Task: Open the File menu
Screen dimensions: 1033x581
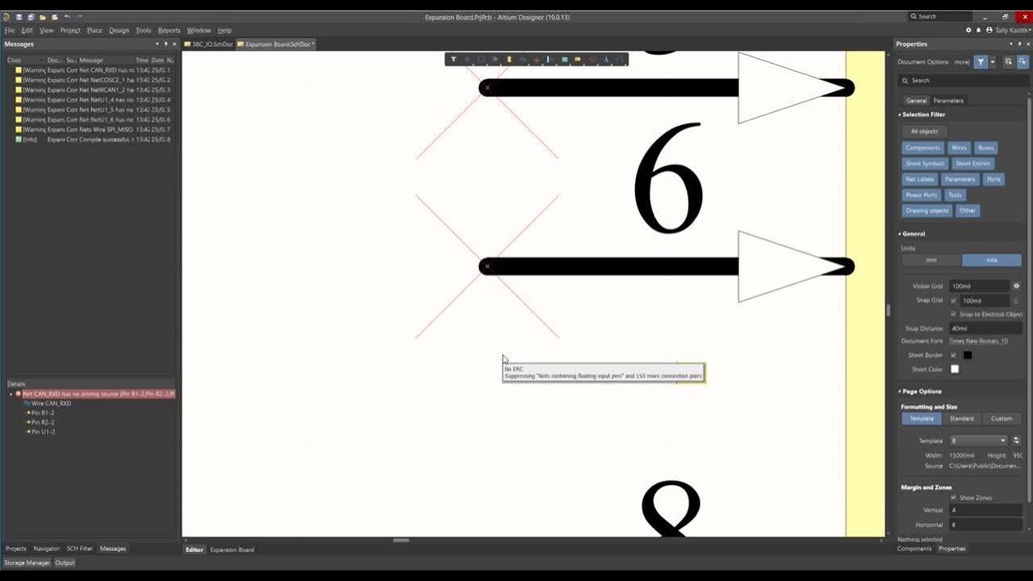Action: point(10,30)
